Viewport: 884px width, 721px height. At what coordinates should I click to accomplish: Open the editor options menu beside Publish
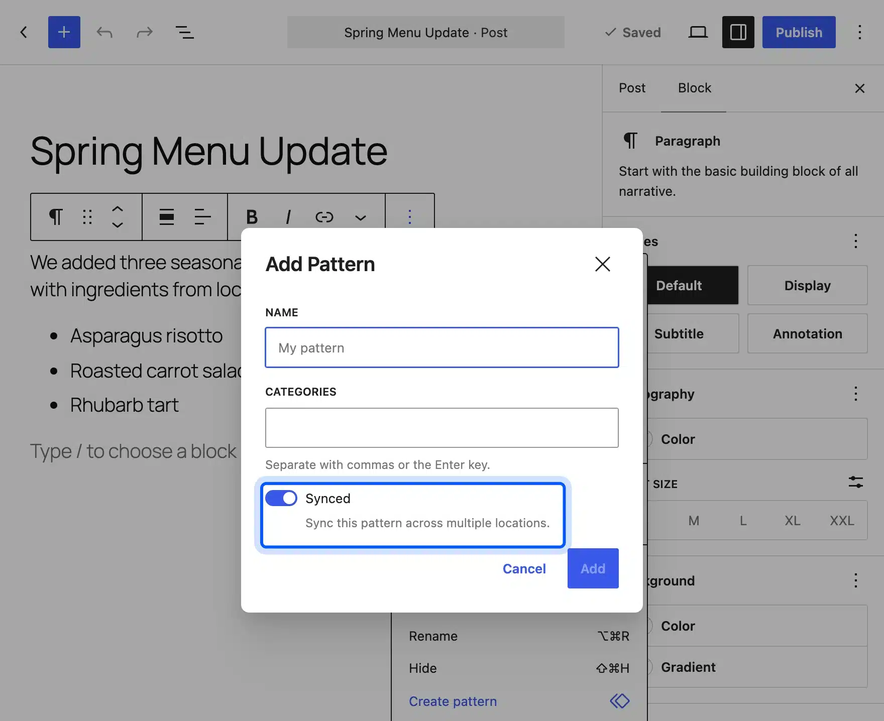pos(860,33)
